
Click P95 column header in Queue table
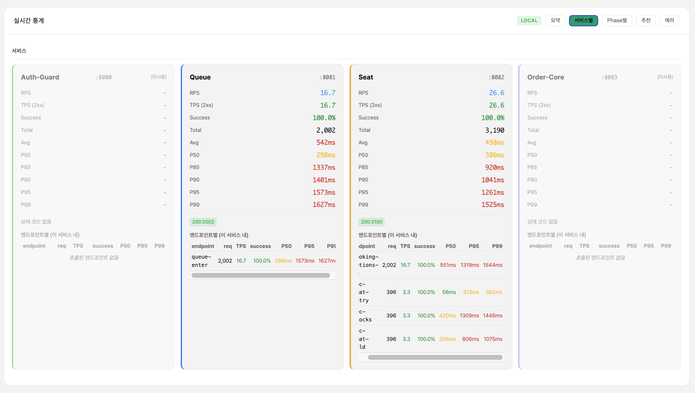[309, 246]
